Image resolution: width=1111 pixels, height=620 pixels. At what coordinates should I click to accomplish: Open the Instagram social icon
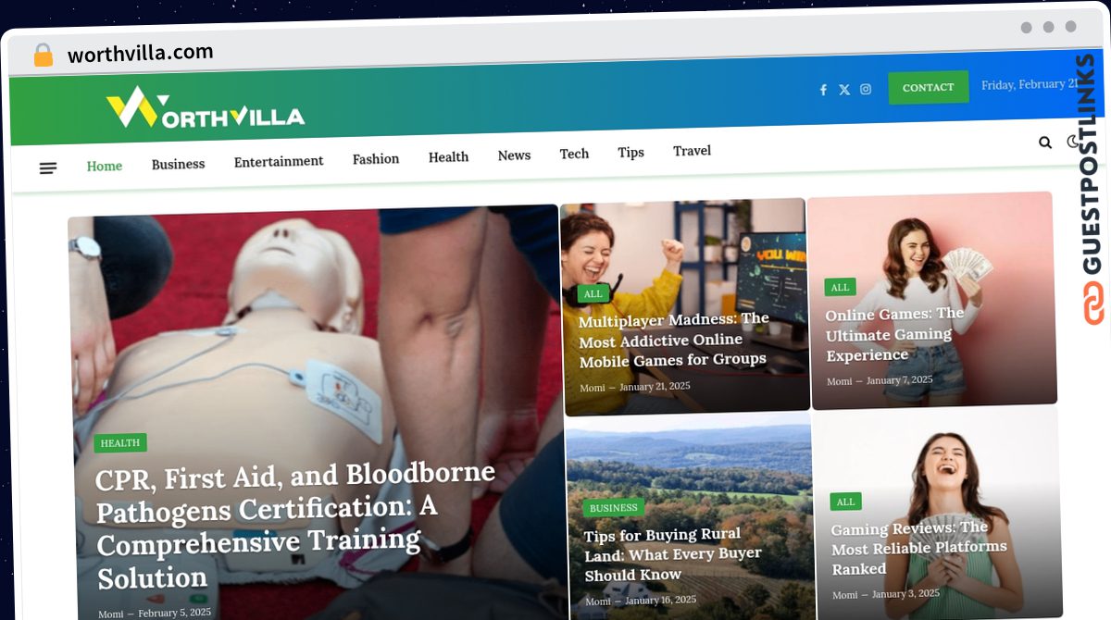click(x=866, y=89)
